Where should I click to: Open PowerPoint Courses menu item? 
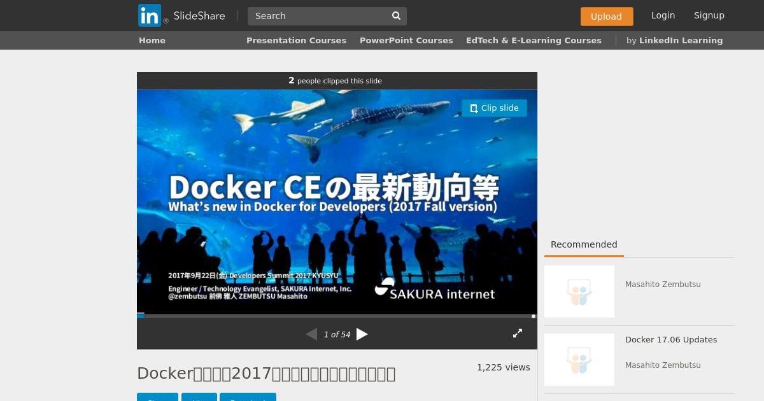click(406, 40)
